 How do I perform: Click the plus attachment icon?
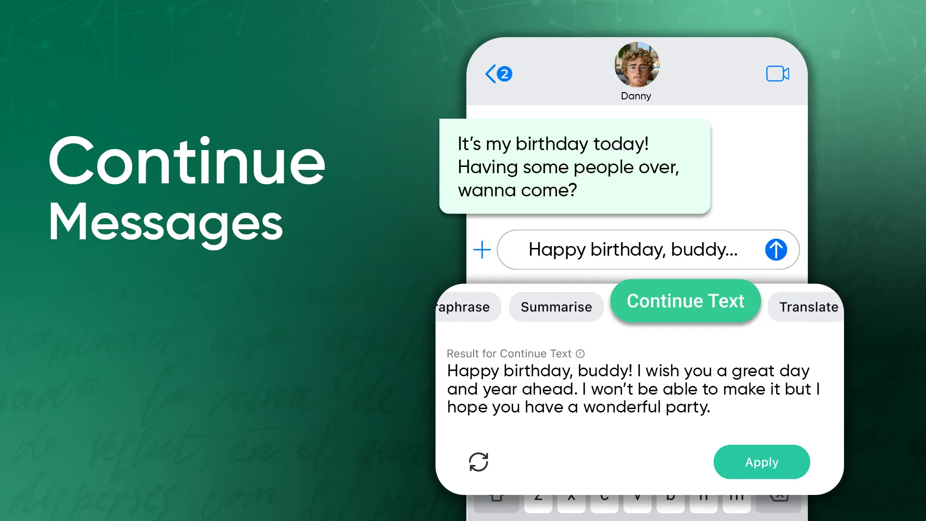(482, 250)
